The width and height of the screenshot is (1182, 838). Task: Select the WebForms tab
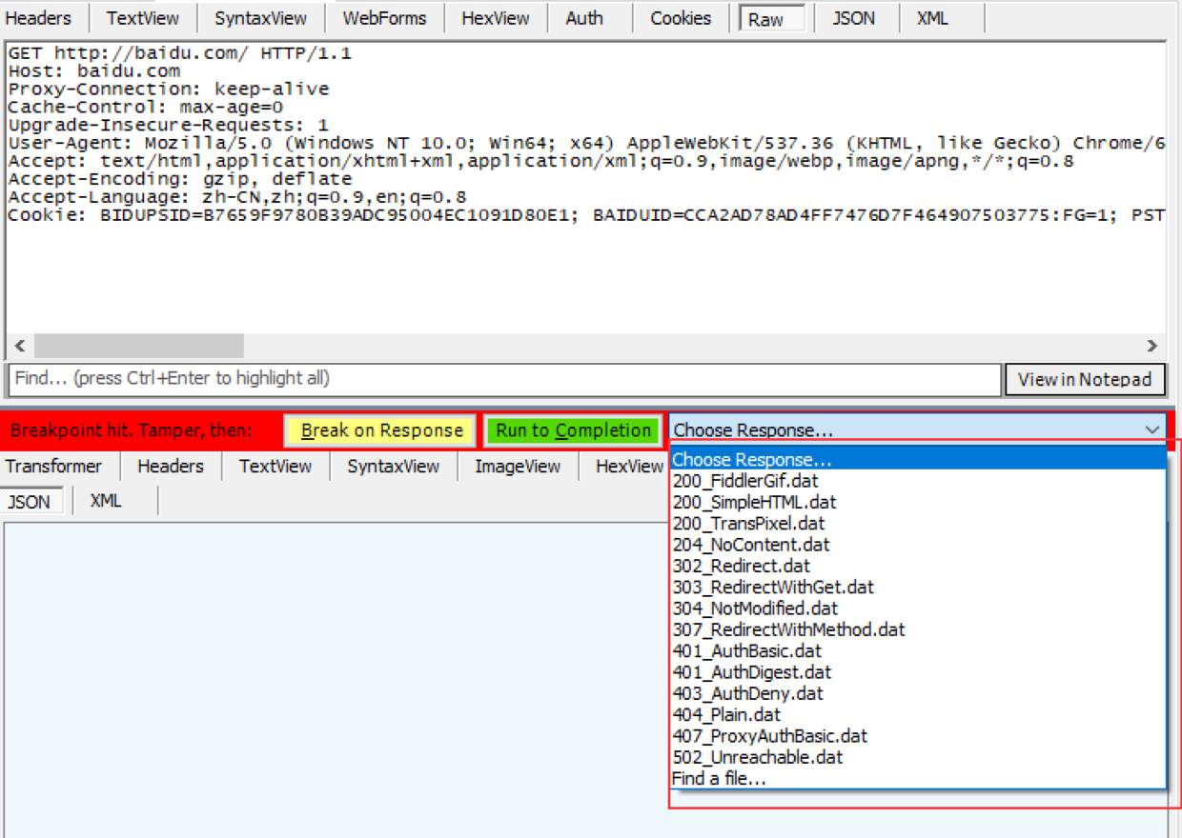click(385, 18)
